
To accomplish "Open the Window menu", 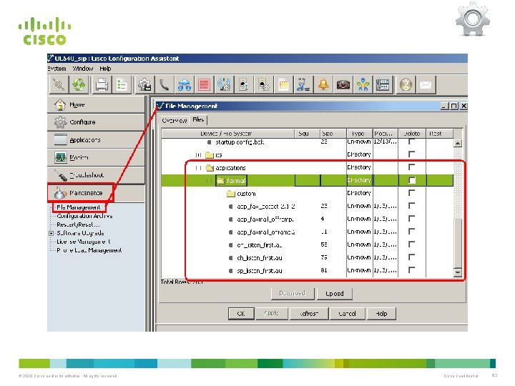I will [83, 69].
